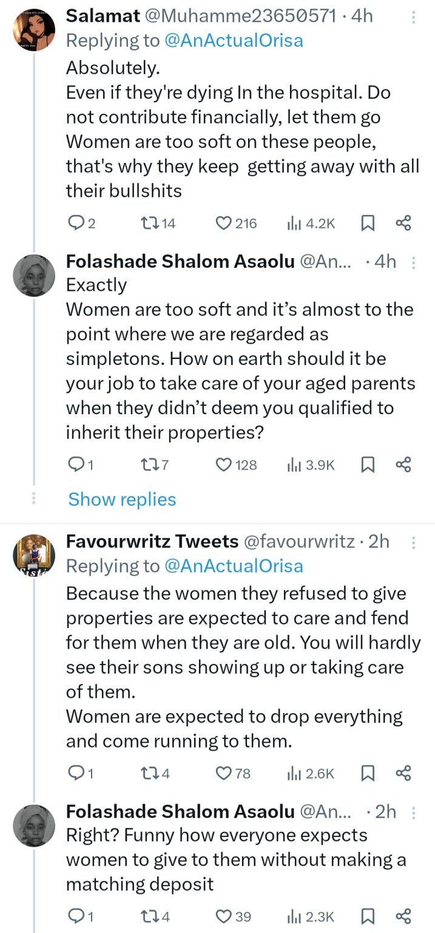Open more options on Favourwritz tweet
This screenshot has height=933, width=435.
click(x=414, y=542)
